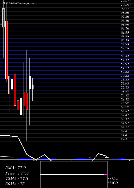Image resolution: width=134 pixels, height=188 pixels.
Task: Choose the 85.34 price level text
Action: (x=125, y=56)
